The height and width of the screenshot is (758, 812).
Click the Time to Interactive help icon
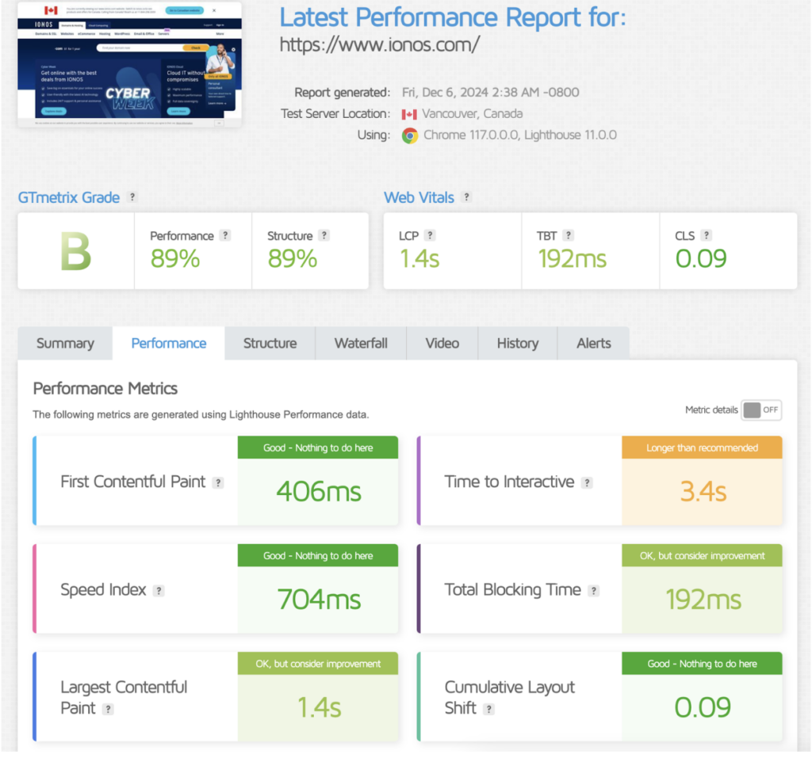point(586,482)
